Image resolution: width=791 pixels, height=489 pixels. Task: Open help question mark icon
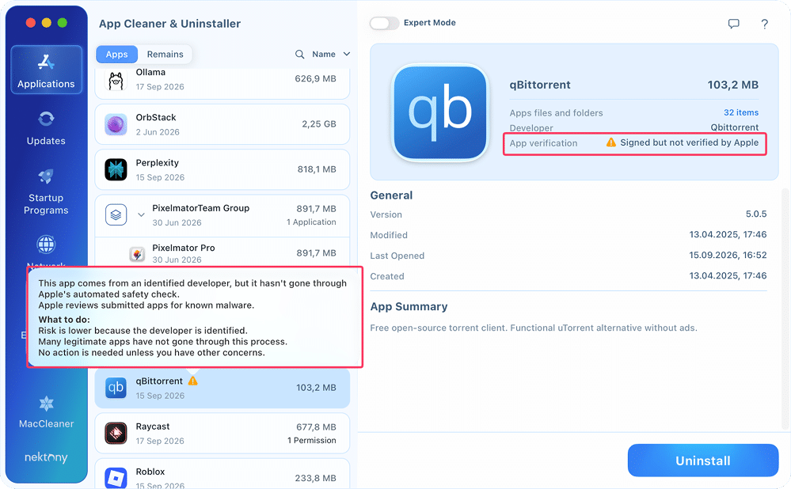[x=764, y=24]
